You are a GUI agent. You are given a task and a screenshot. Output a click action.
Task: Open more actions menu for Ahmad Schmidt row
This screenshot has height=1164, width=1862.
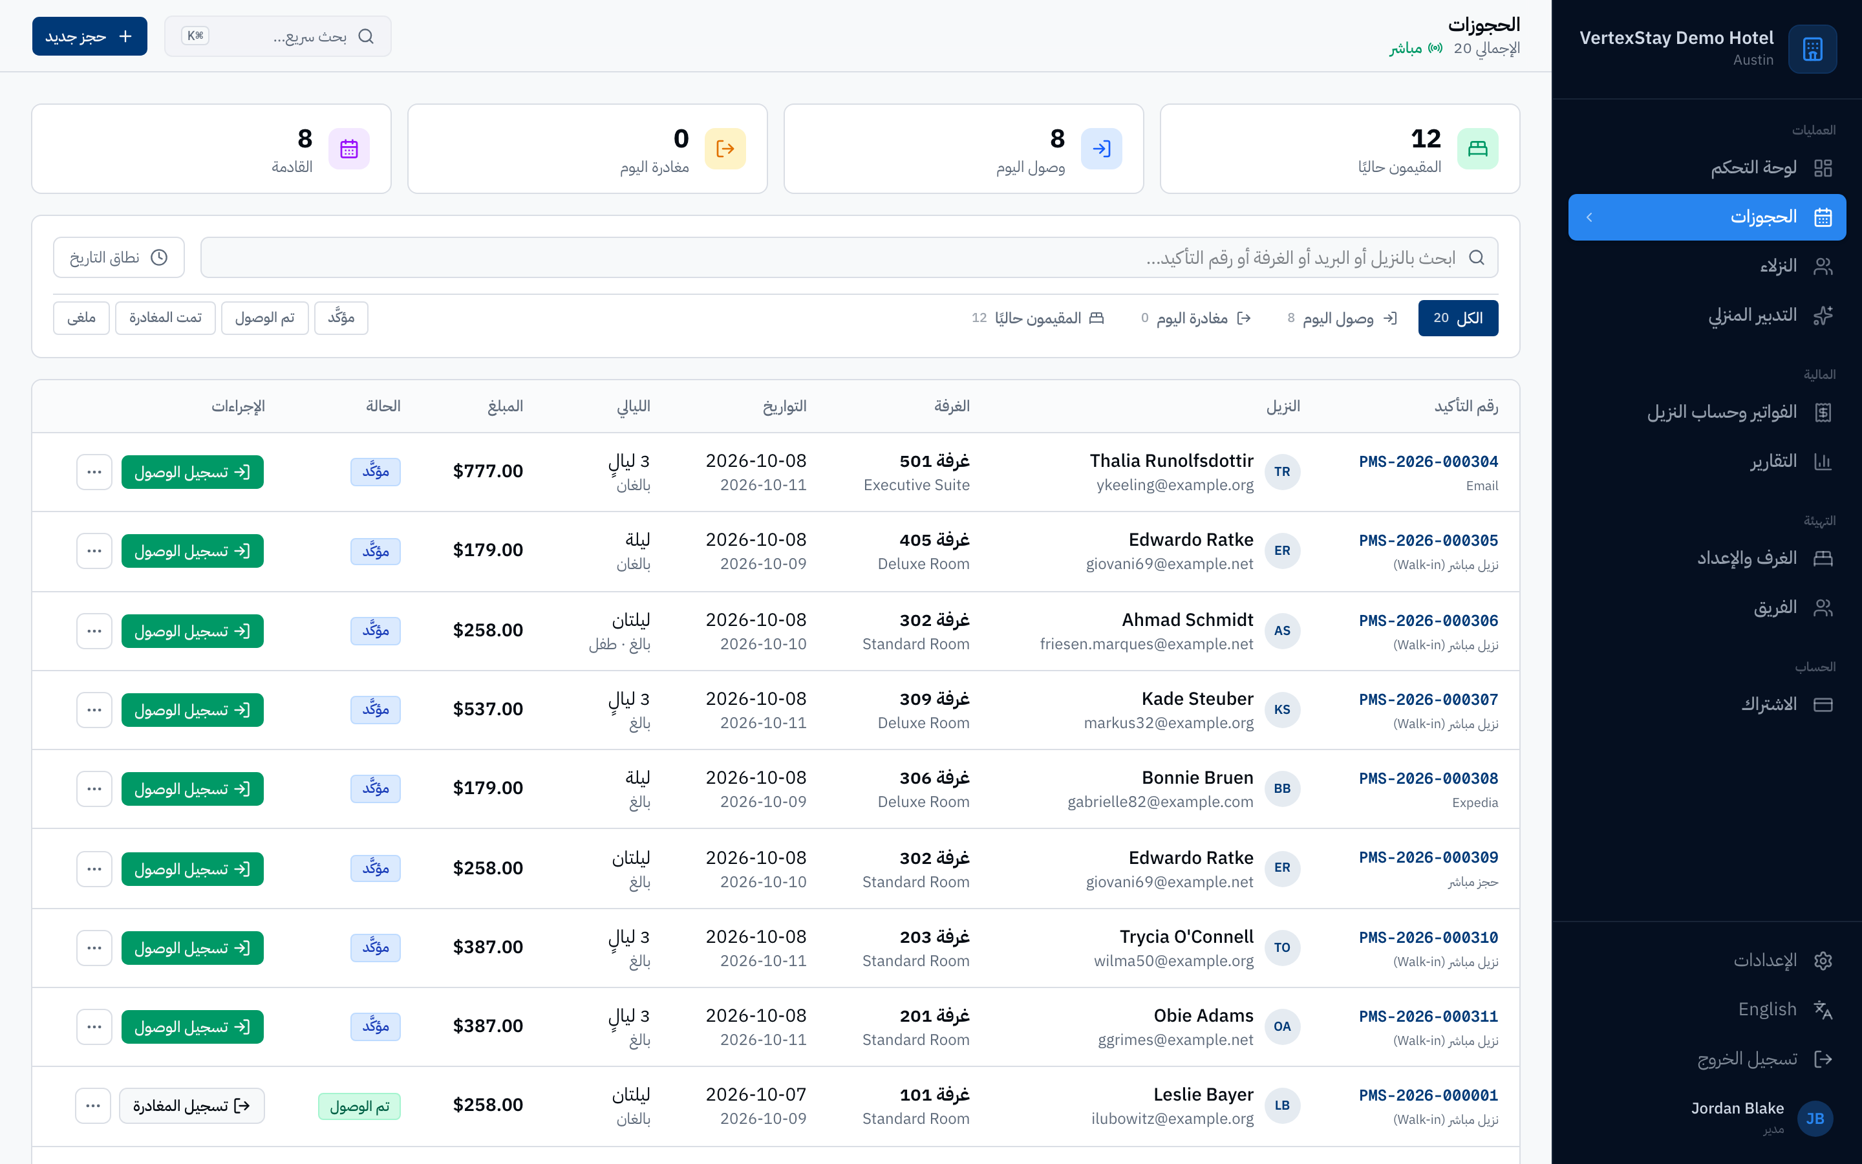click(94, 631)
